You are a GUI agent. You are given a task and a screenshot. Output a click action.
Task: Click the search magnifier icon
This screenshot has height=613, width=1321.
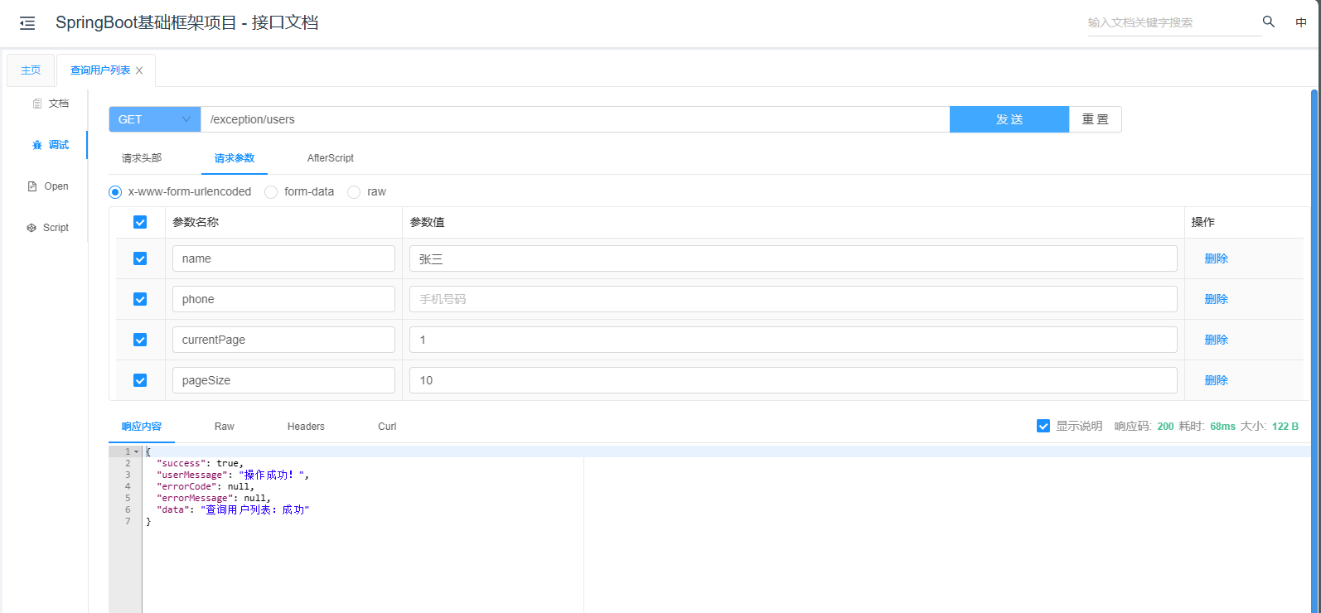point(1269,22)
